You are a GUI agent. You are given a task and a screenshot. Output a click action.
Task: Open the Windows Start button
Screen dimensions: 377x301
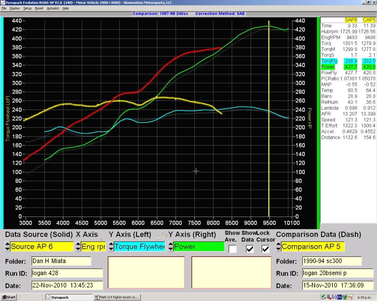(x=9, y=297)
